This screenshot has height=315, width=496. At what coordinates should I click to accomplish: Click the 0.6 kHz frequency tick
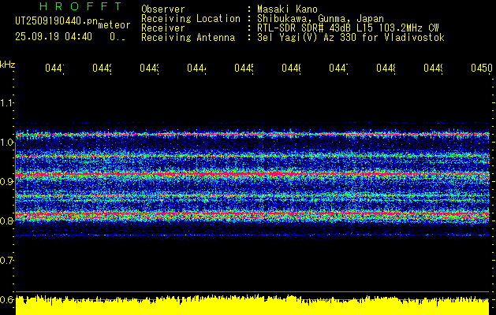click(7, 300)
